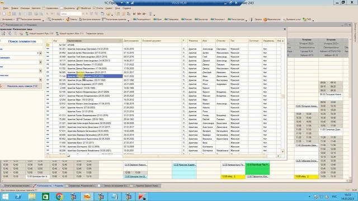
Task: Click the Поиск элементов header
Action: 22,41
